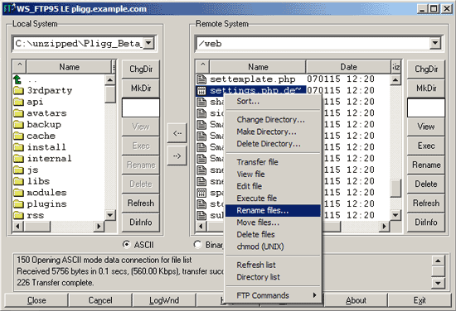Click the local ChgDir button
The image size is (456, 311).
point(141,69)
